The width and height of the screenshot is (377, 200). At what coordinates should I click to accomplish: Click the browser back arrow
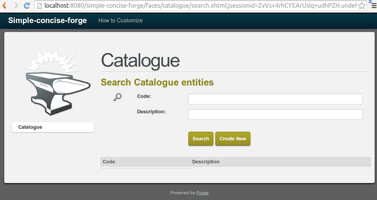4,5
